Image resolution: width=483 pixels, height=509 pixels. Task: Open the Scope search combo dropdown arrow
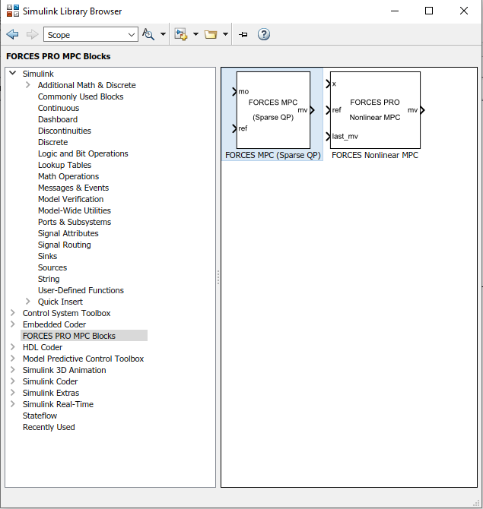pyautogui.click(x=132, y=35)
